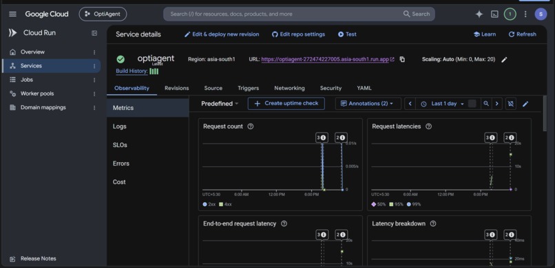Open End-to-end request latency help icon

284,223
